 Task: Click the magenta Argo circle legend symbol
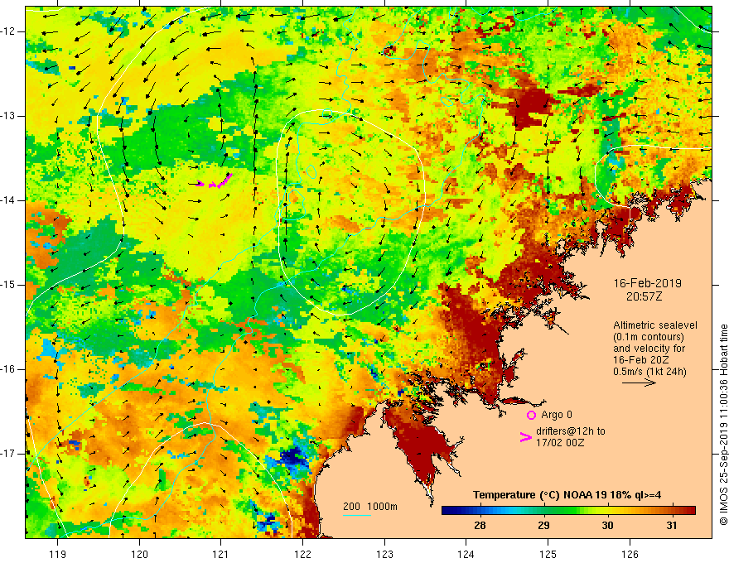point(531,415)
